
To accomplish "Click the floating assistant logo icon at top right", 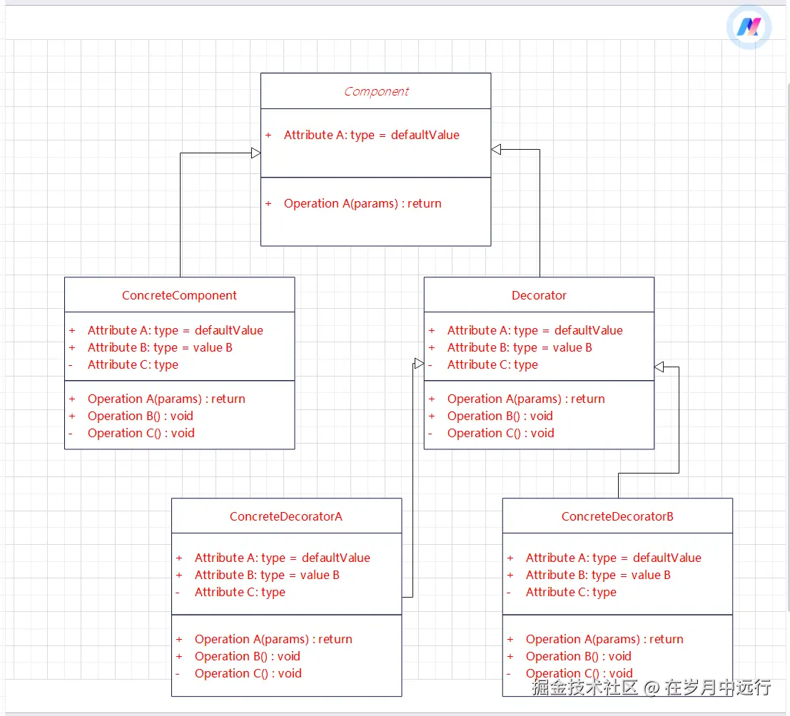I will (749, 27).
